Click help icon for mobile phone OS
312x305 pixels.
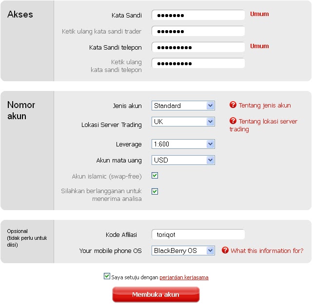pyautogui.click(x=225, y=250)
